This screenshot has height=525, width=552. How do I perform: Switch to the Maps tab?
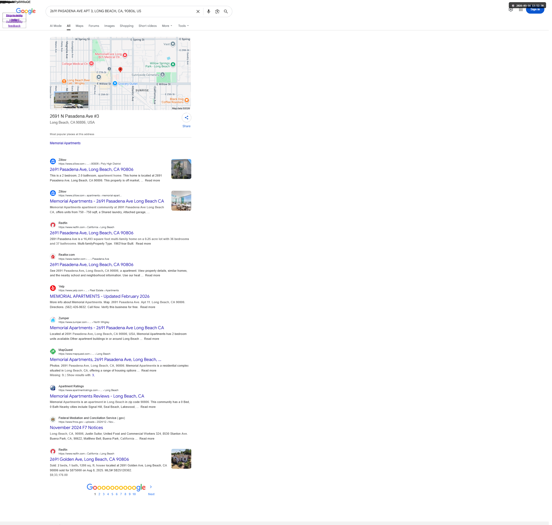(80, 26)
